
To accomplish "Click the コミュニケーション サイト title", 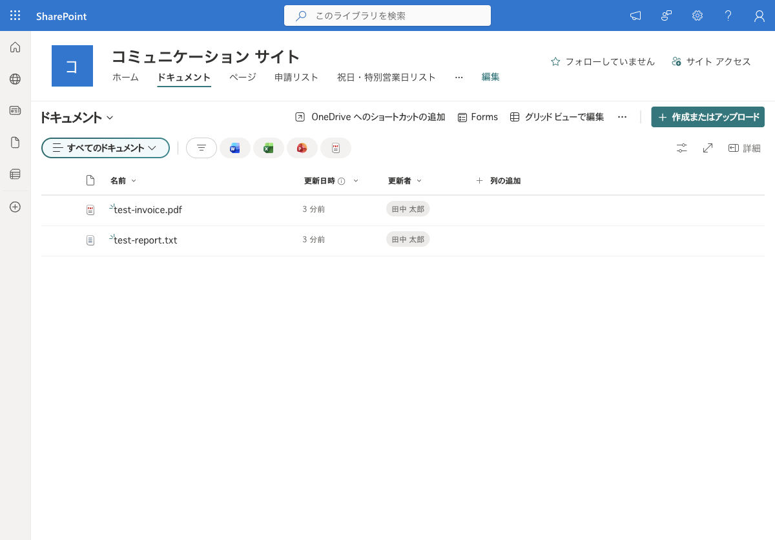I will coord(206,57).
